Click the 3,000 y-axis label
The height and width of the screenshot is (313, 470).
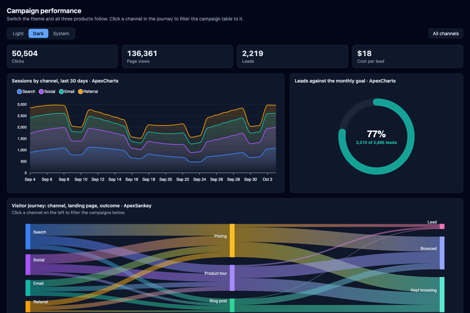click(22, 105)
